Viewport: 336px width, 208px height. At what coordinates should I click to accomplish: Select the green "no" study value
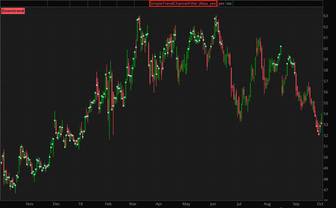tap(229, 3)
